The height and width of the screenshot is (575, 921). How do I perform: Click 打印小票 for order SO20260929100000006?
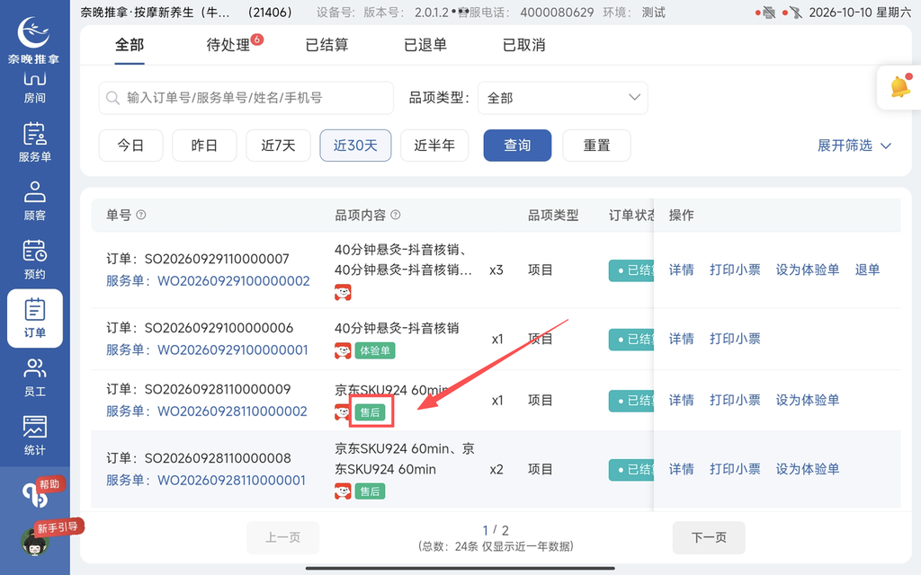735,339
